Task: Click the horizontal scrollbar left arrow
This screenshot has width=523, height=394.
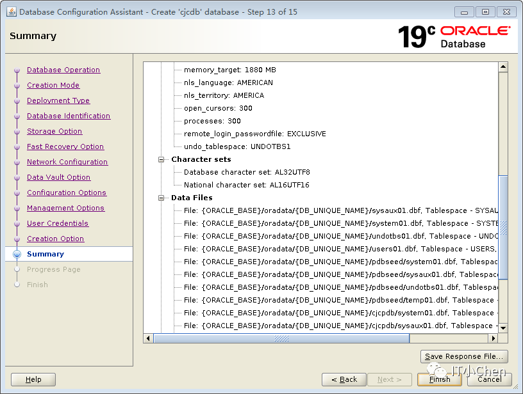Action: pos(149,338)
